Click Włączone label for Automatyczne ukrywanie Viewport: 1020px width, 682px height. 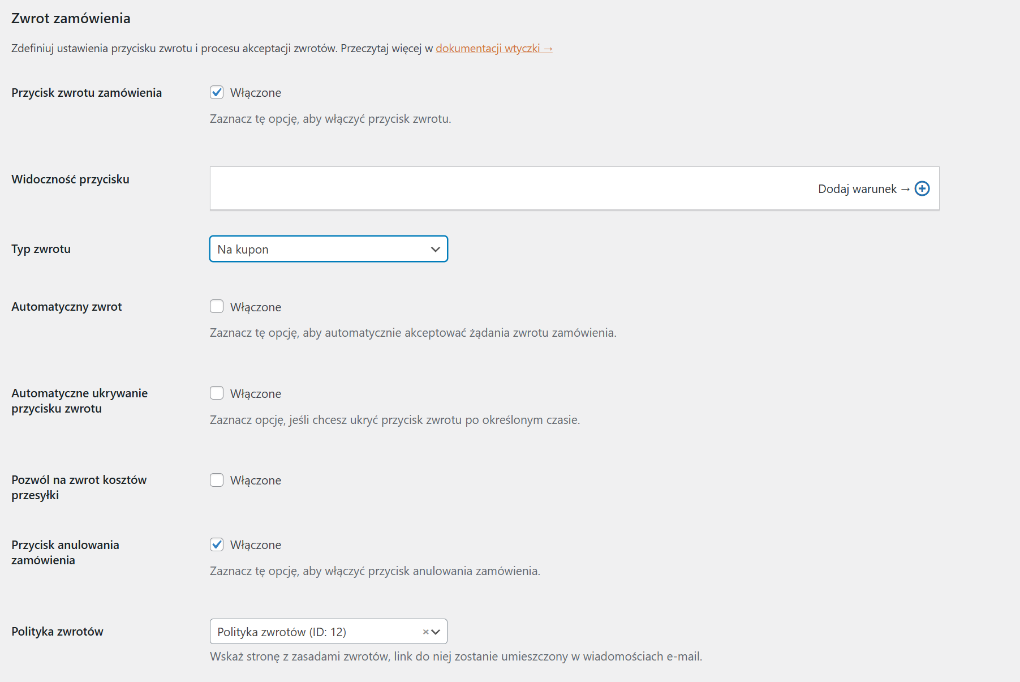point(256,394)
